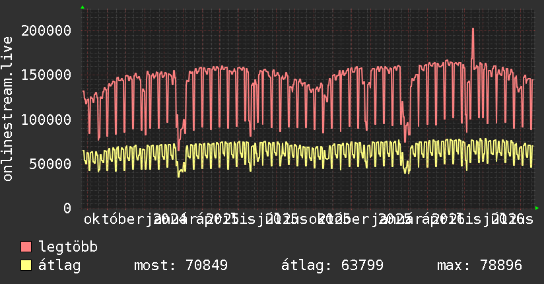Screen dimensions: 544x284
Task: Click the most: 70849 statistic
Action: pos(181,266)
